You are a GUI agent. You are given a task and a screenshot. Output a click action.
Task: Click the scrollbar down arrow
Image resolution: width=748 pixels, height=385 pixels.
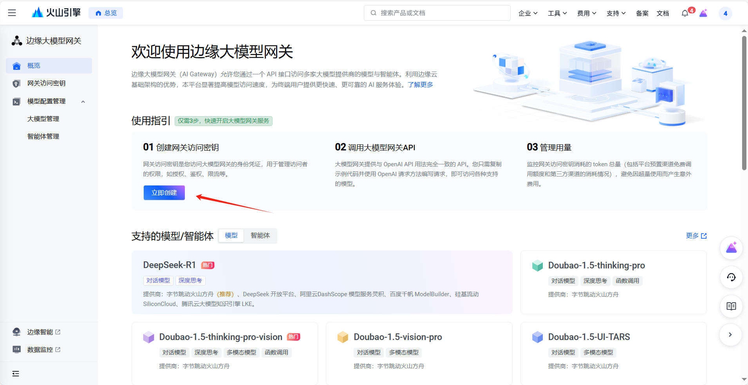pos(744,380)
